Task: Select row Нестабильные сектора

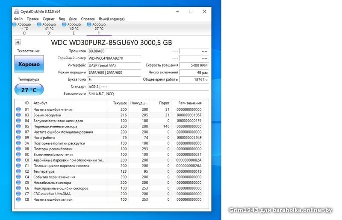Action: click(109, 182)
